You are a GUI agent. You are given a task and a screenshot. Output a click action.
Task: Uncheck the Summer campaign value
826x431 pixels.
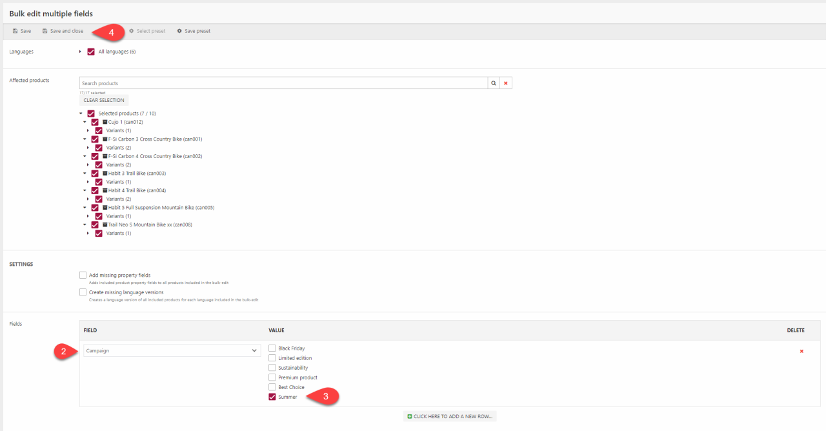(x=272, y=397)
